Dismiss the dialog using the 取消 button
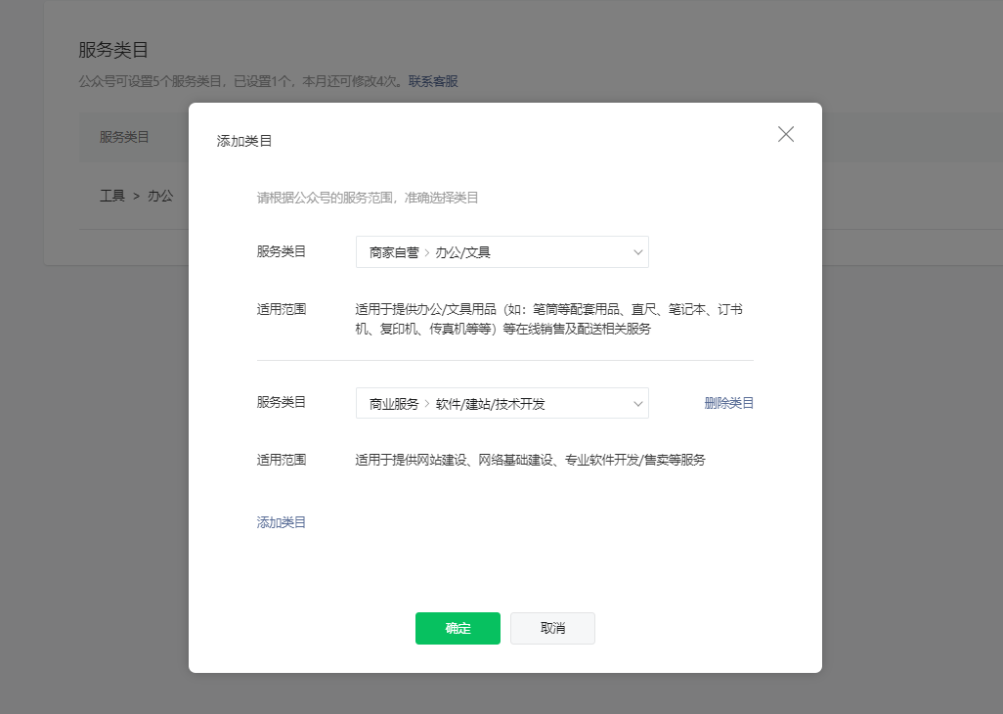Viewport: 1003px width, 714px height. [552, 628]
